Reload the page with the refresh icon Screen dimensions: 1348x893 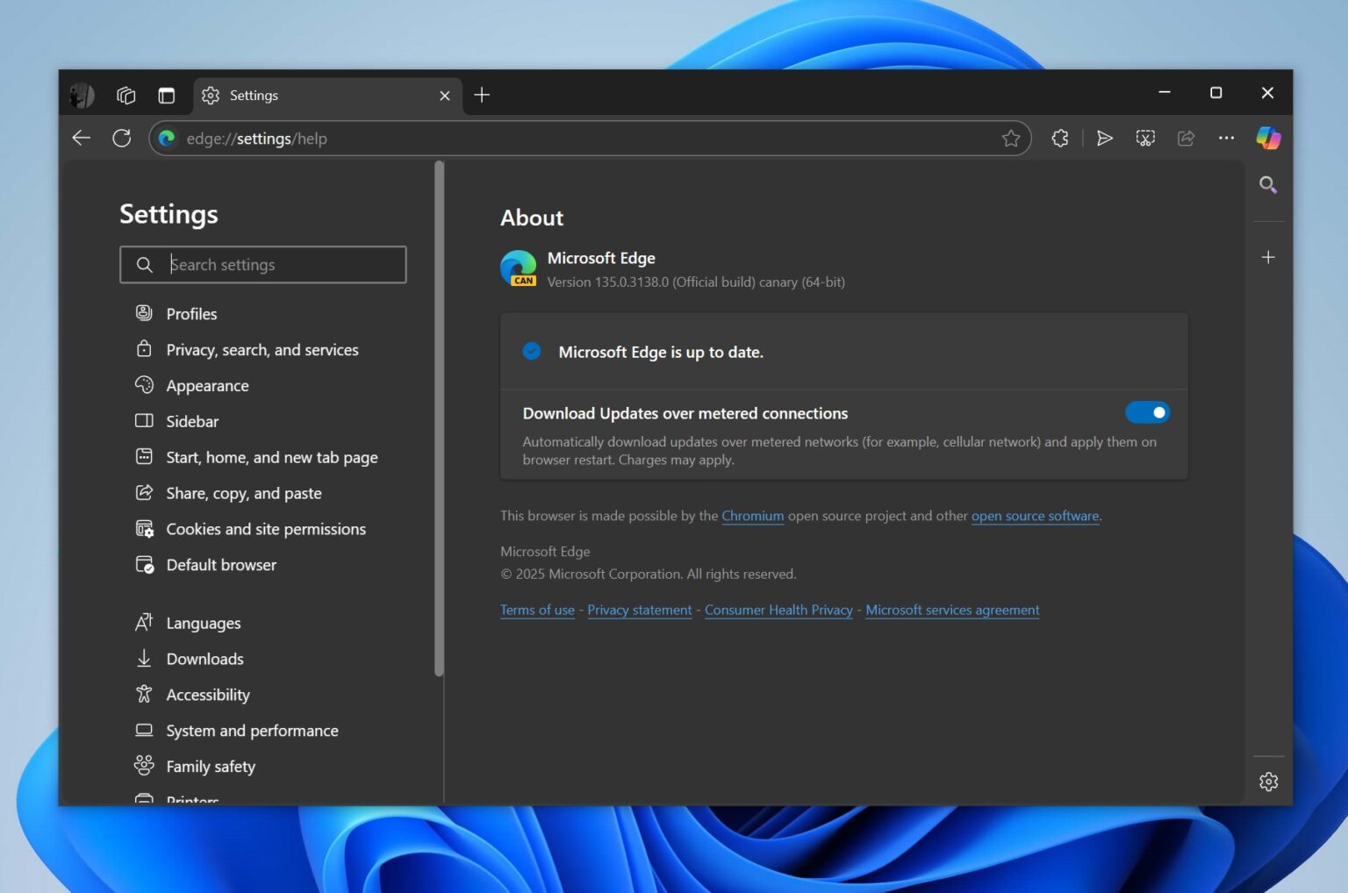(x=122, y=138)
